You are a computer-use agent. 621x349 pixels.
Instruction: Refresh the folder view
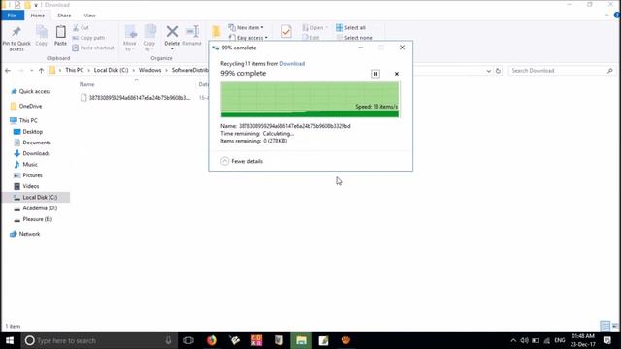[498, 71]
